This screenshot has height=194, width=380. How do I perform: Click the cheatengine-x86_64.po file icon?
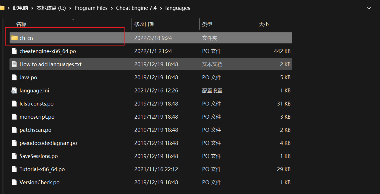14,51
